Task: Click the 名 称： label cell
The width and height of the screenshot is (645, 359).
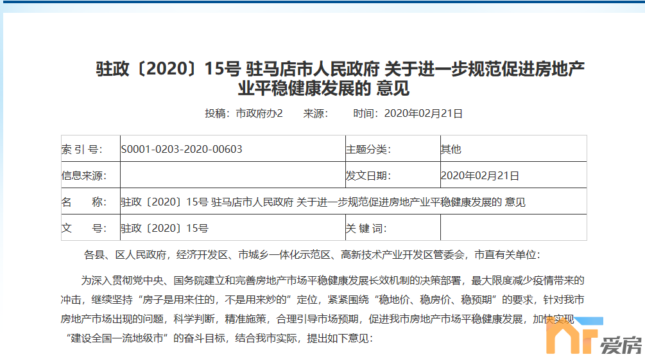Action: point(90,201)
